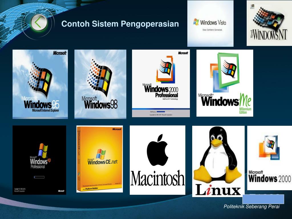Click the Windows flag on the Windows 98 image

point(100,78)
